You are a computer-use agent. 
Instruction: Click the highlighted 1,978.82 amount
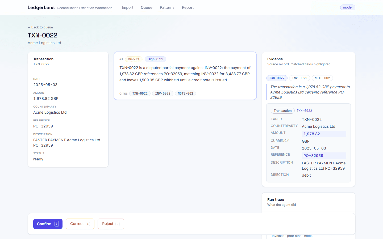pos(324,134)
